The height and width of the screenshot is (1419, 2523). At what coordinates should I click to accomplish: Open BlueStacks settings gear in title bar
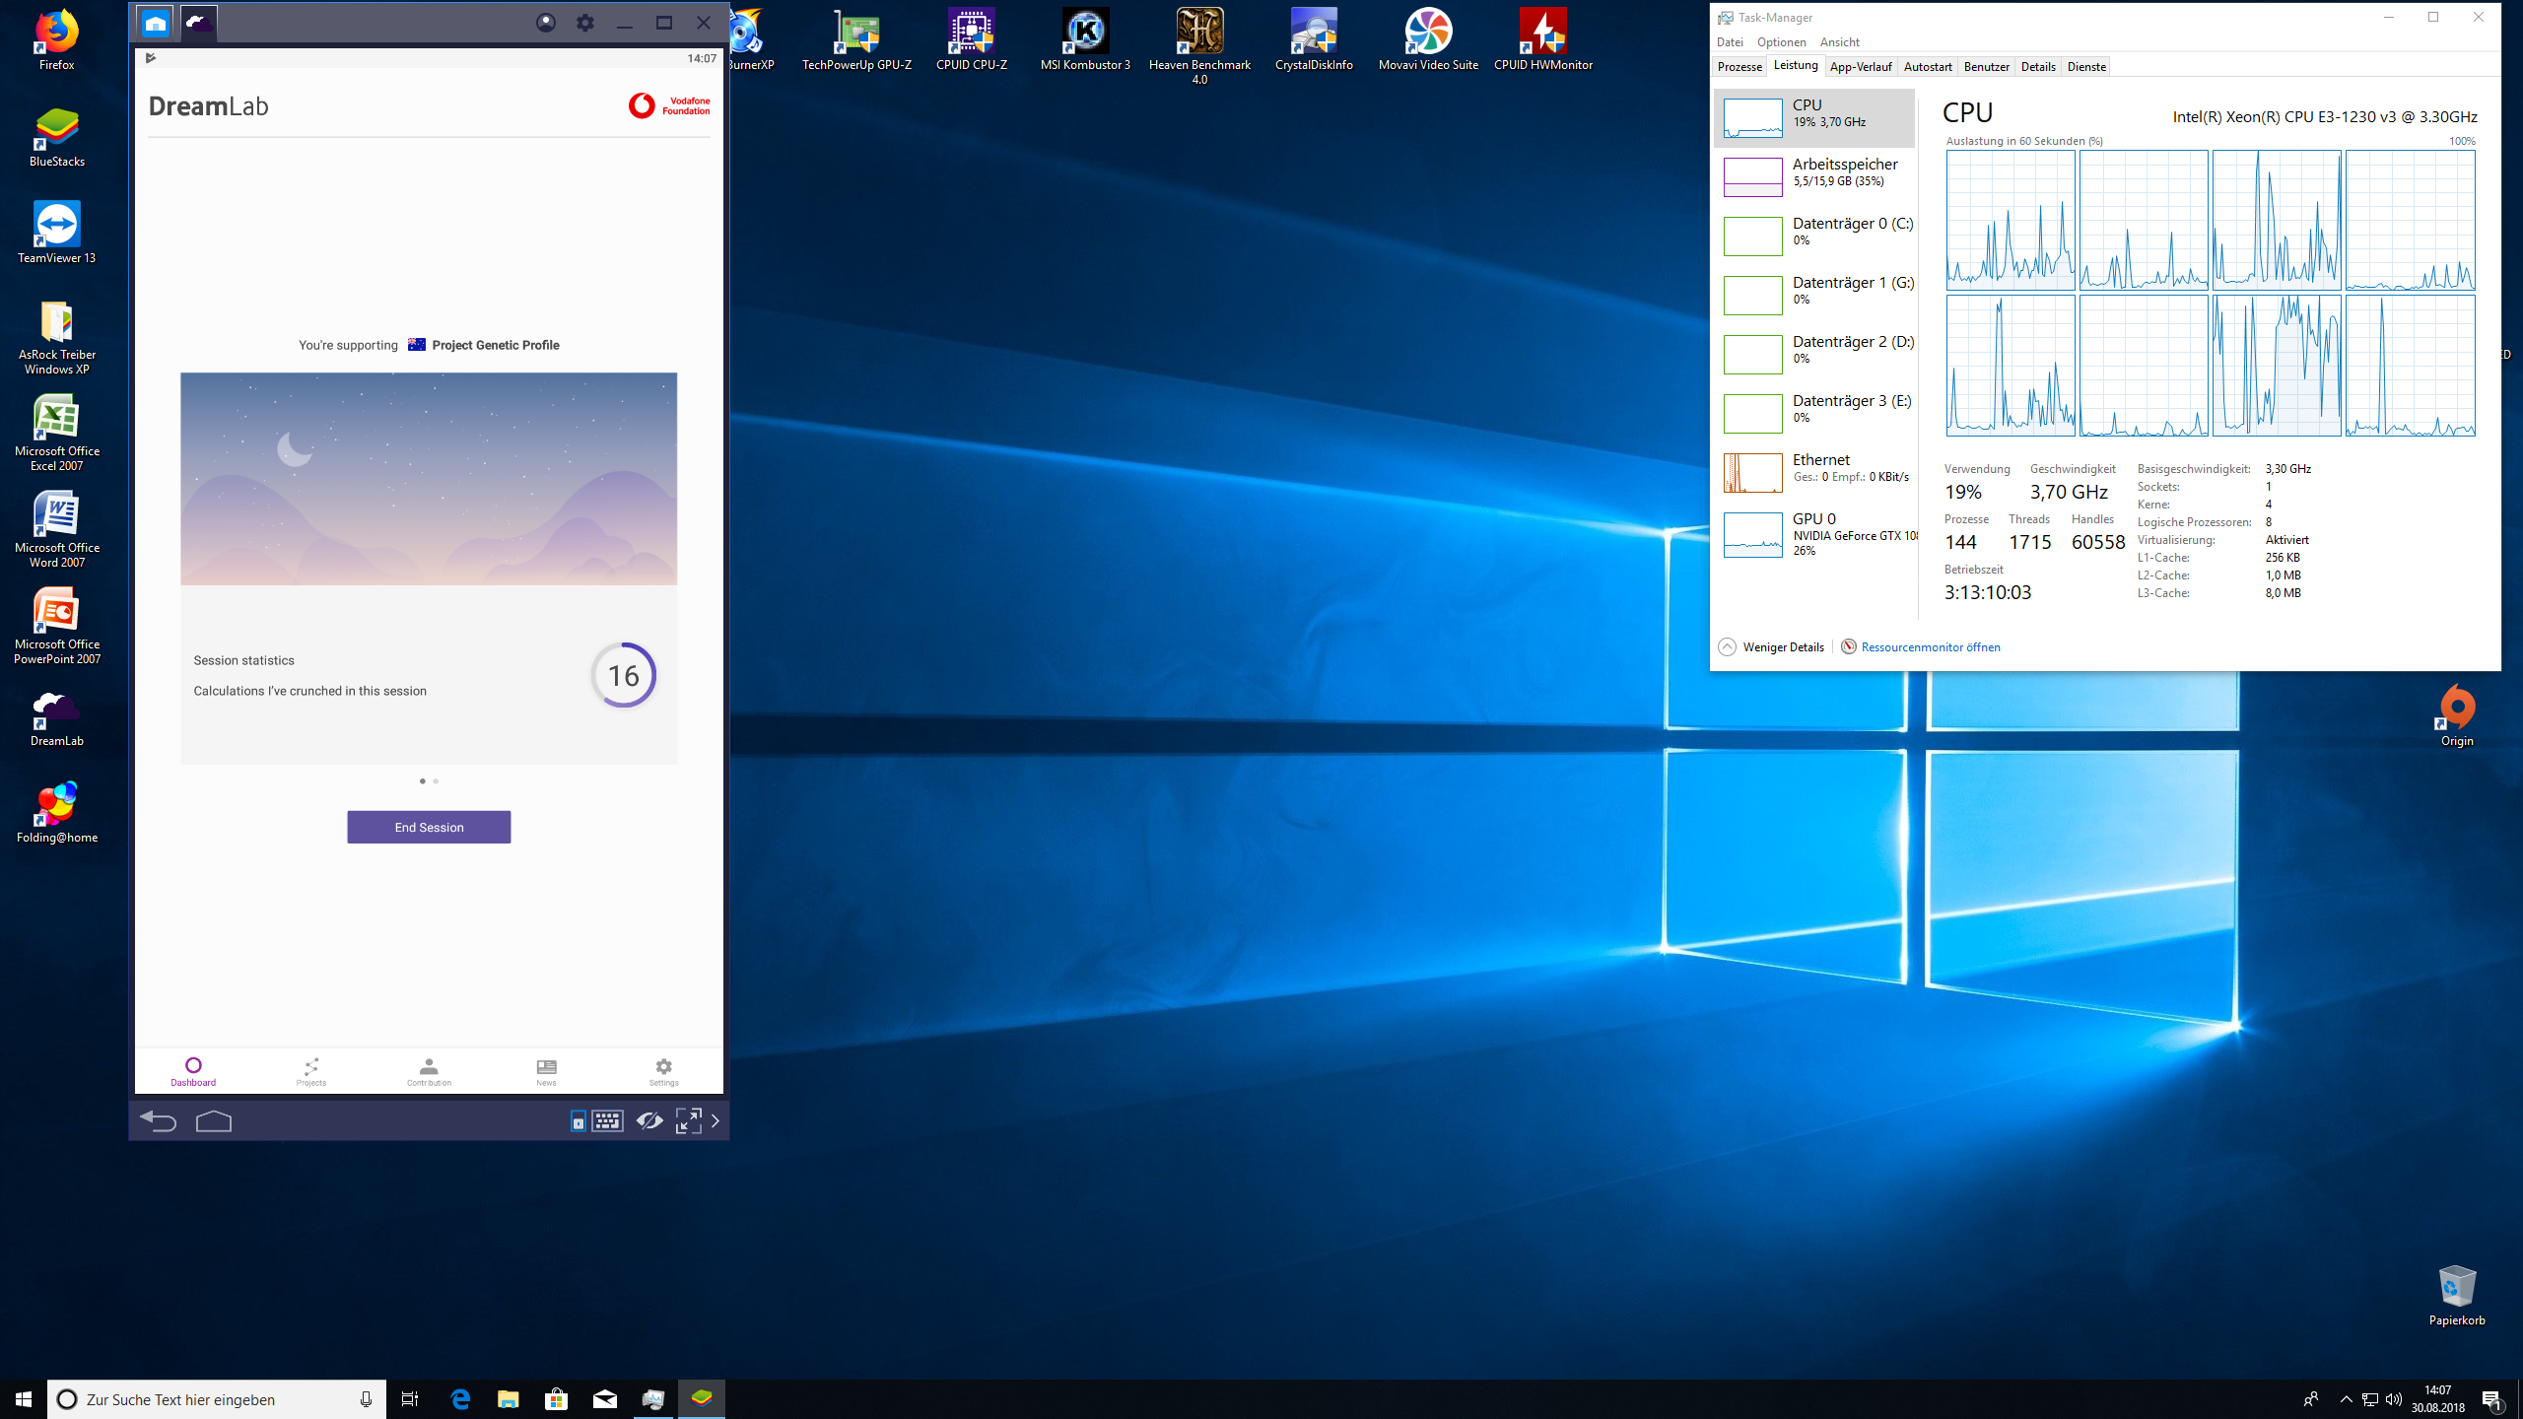(585, 23)
